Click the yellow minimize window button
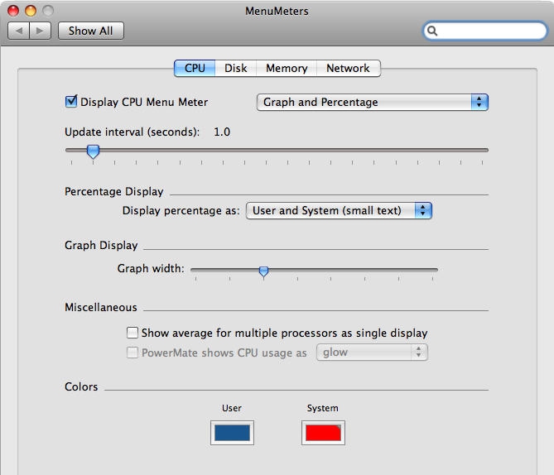Screen dimensions: 554x475 (31, 11)
